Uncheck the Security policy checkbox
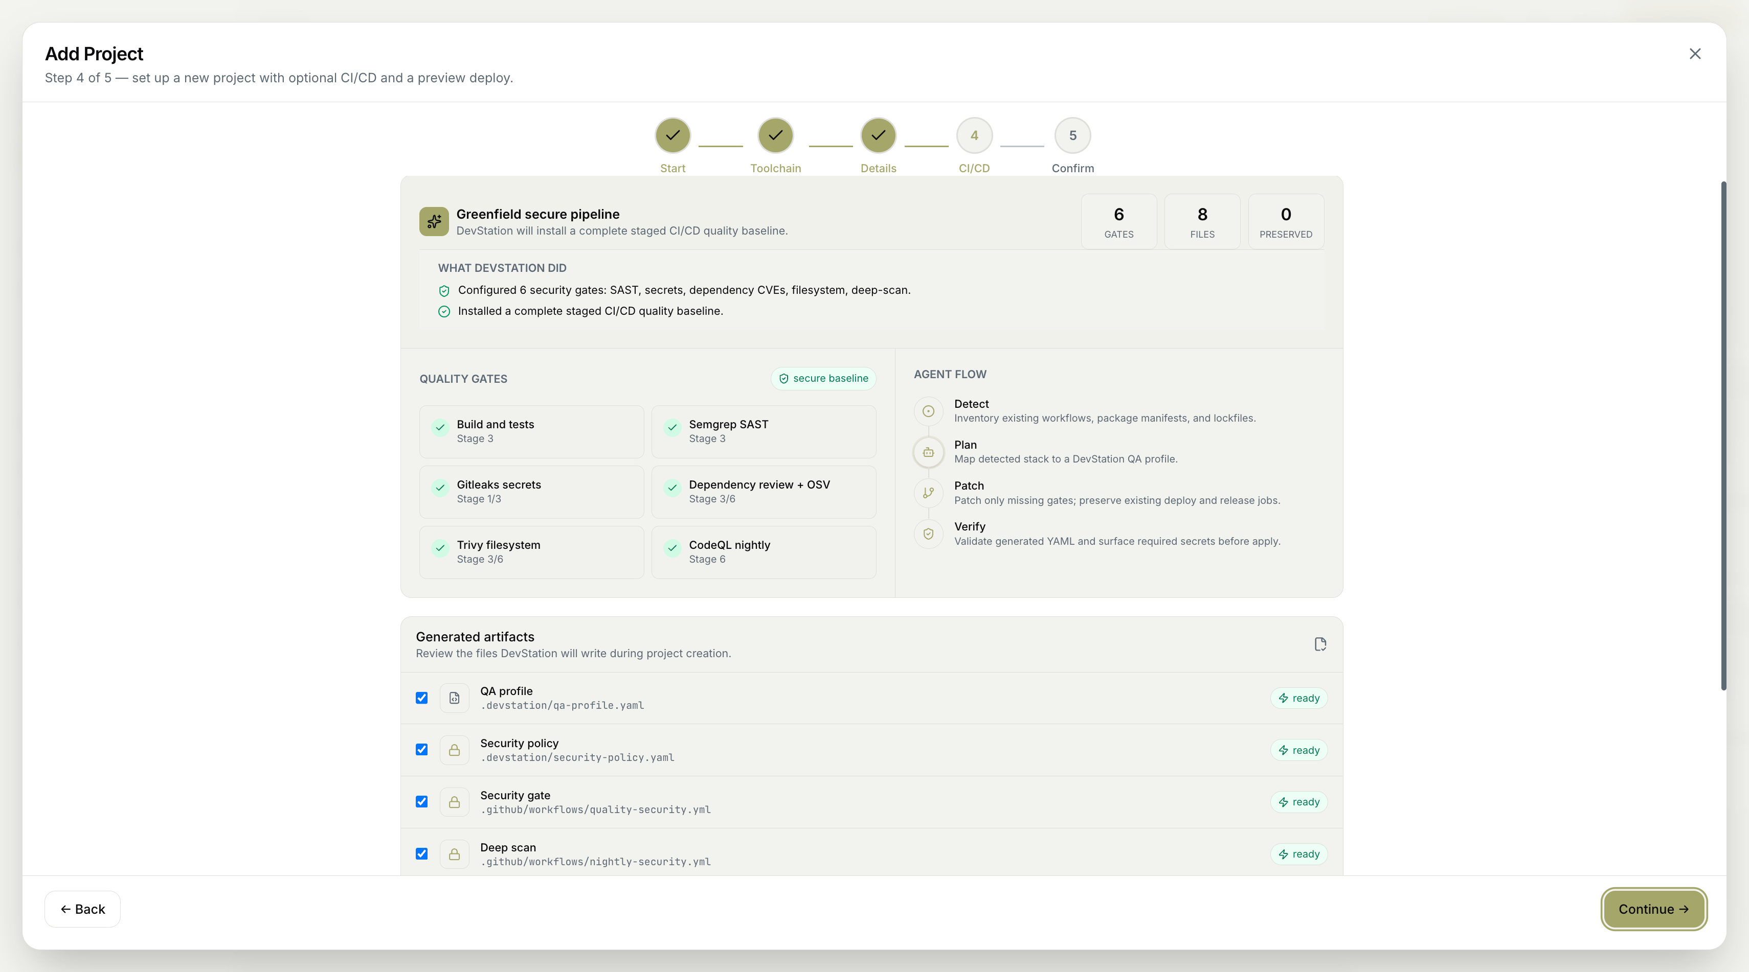Viewport: 1749px width, 972px height. point(421,750)
